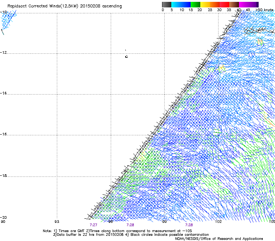
Task: Click the '102' longitude axis label
Action: click(x=219, y=222)
